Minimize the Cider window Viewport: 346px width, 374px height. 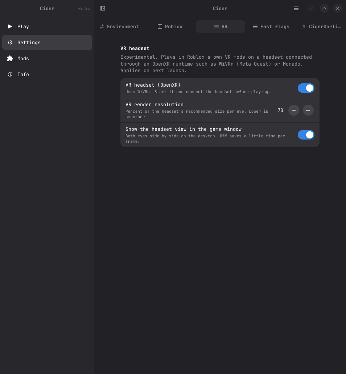311,8
